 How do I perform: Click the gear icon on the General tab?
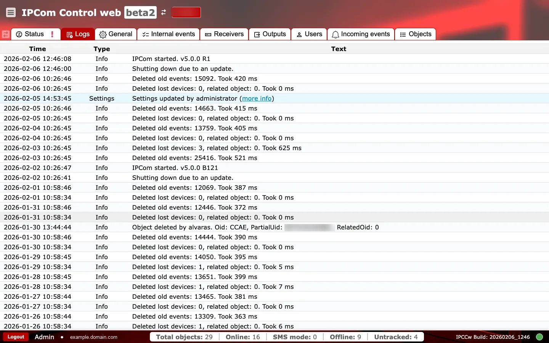(x=102, y=34)
